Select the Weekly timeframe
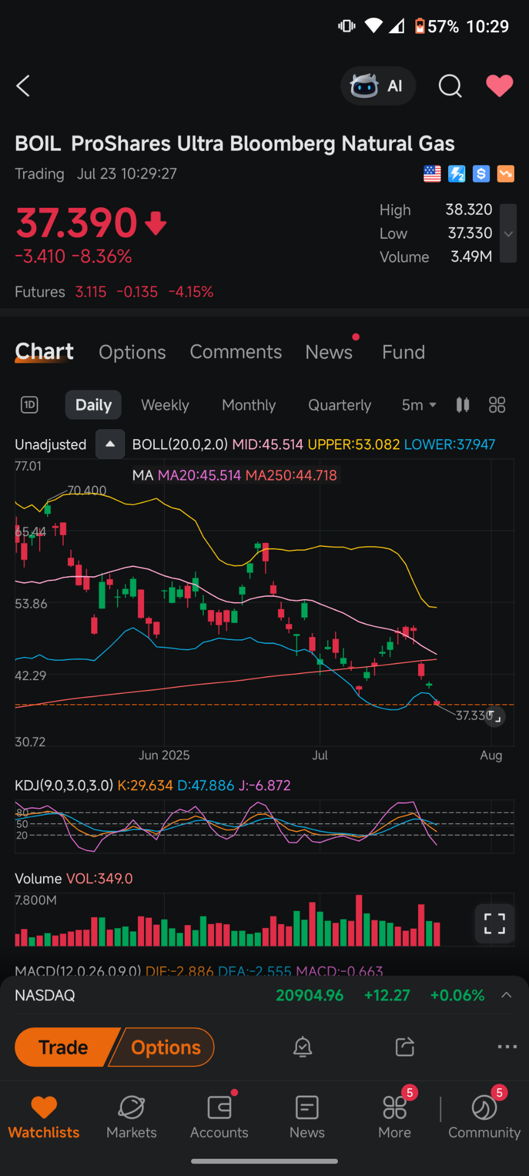The image size is (529, 1176). pos(165,405)
